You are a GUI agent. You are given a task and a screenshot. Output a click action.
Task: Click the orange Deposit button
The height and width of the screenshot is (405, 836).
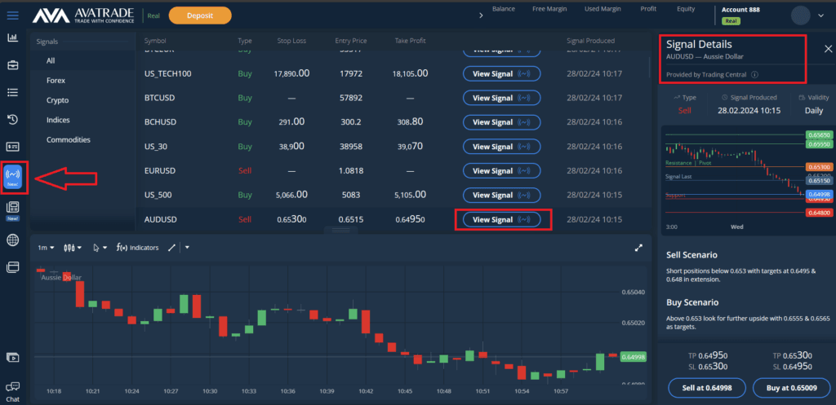[x=200, y=15]
